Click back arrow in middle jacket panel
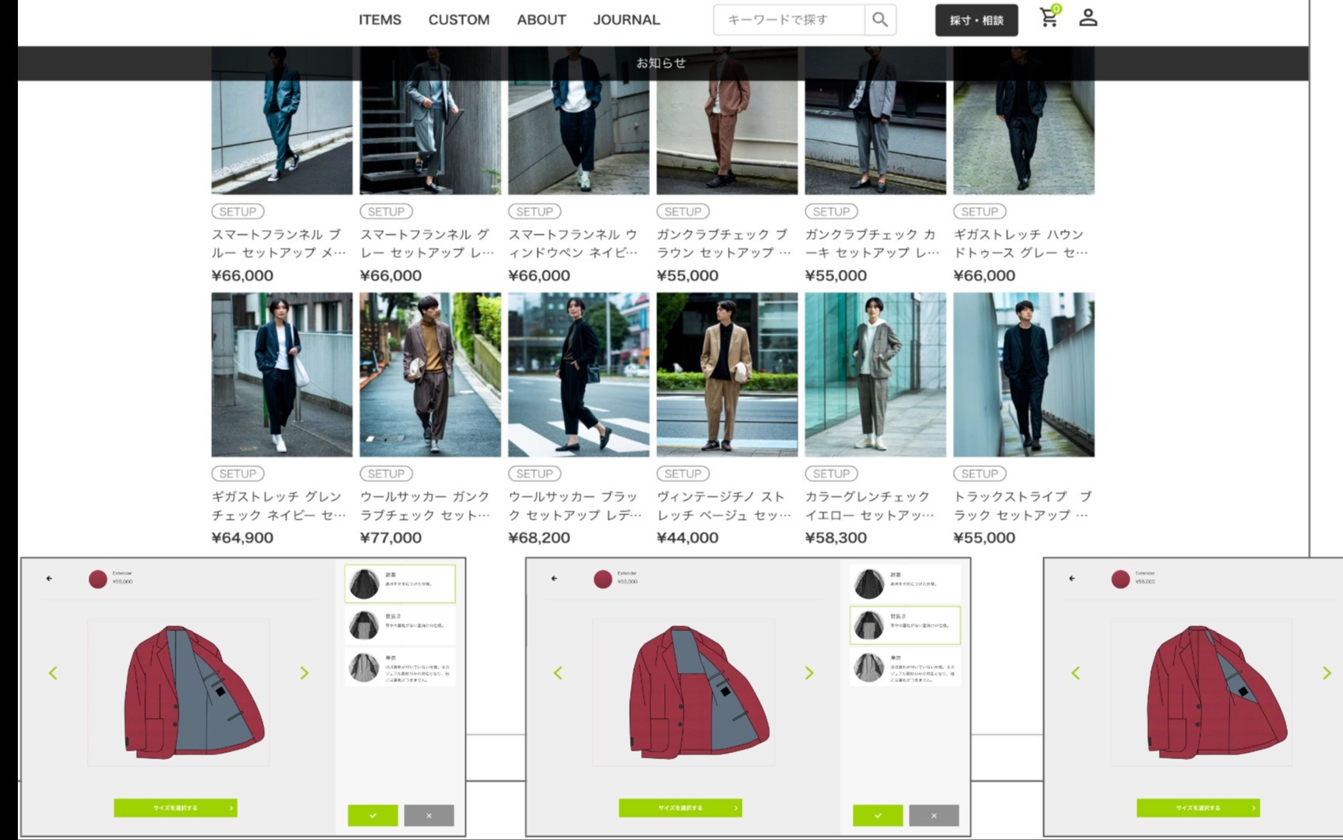The height and width of the screenshot is (840, 1343). point(554,578)
